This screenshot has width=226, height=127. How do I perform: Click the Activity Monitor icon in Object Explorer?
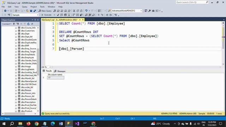click(32, 24)
